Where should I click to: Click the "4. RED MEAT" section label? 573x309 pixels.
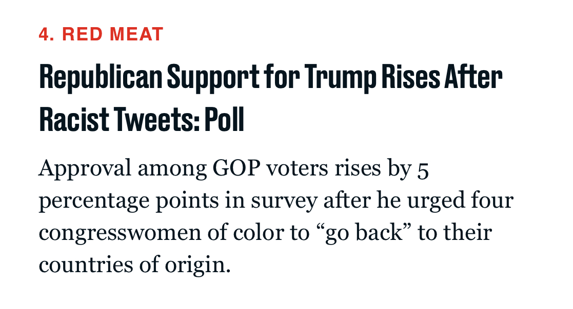pos(101,35)
